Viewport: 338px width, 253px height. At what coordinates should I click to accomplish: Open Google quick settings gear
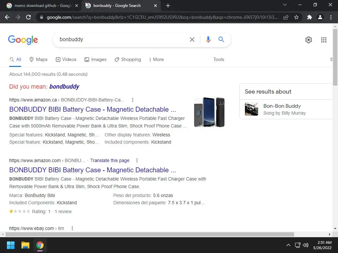coord(309,40)
